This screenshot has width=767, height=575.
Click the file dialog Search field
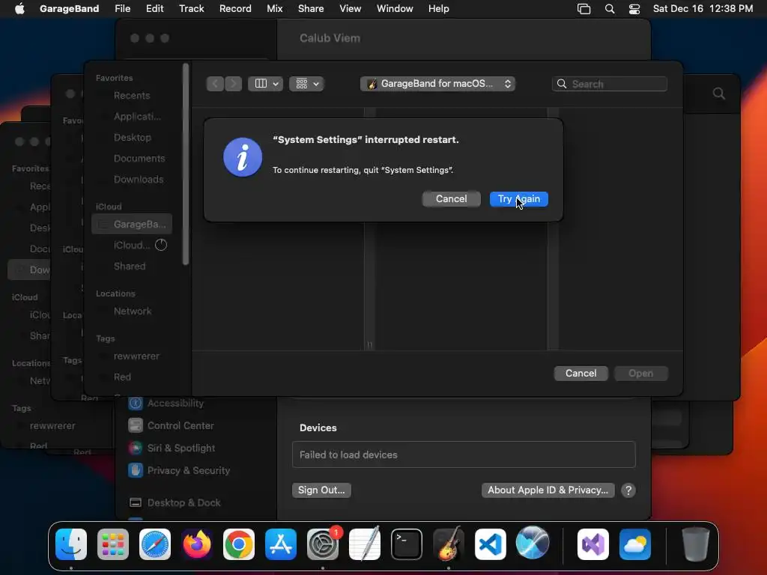coord(610,84)
